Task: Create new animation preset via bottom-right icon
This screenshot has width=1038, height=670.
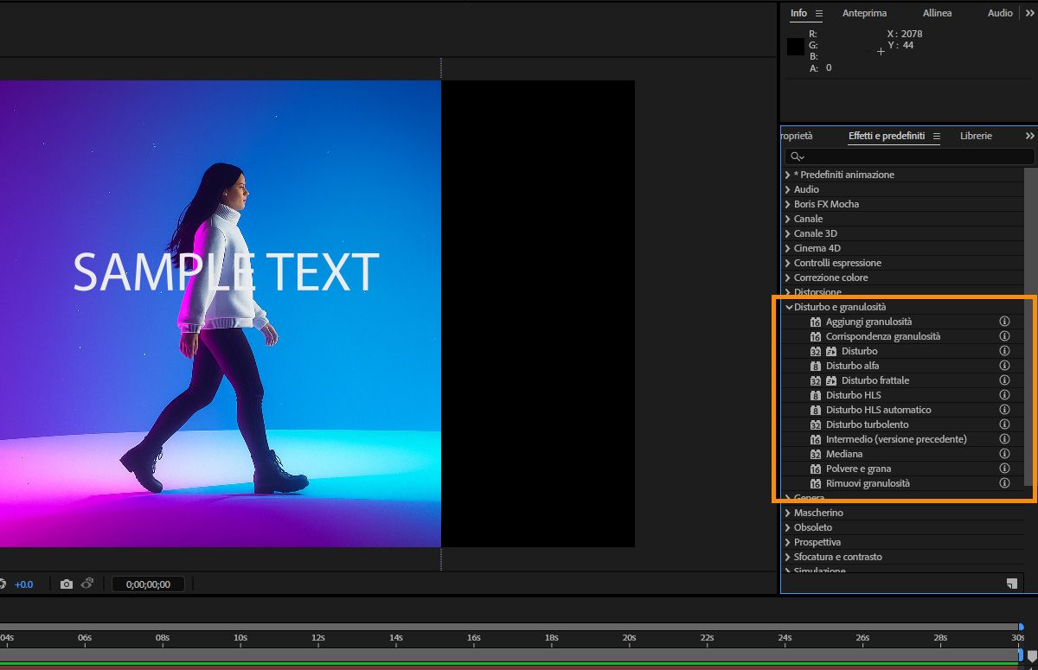Action: coord(1011,584)
